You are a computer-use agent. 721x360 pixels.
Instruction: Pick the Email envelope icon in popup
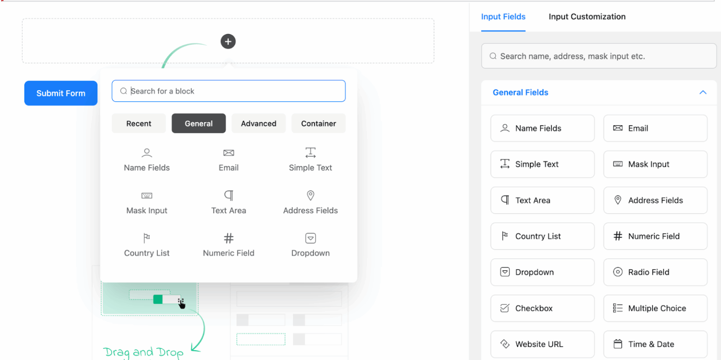click(229, 153)
